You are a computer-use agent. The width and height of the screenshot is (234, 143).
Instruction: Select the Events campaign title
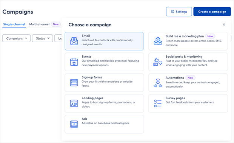click(x=86, y=57)
